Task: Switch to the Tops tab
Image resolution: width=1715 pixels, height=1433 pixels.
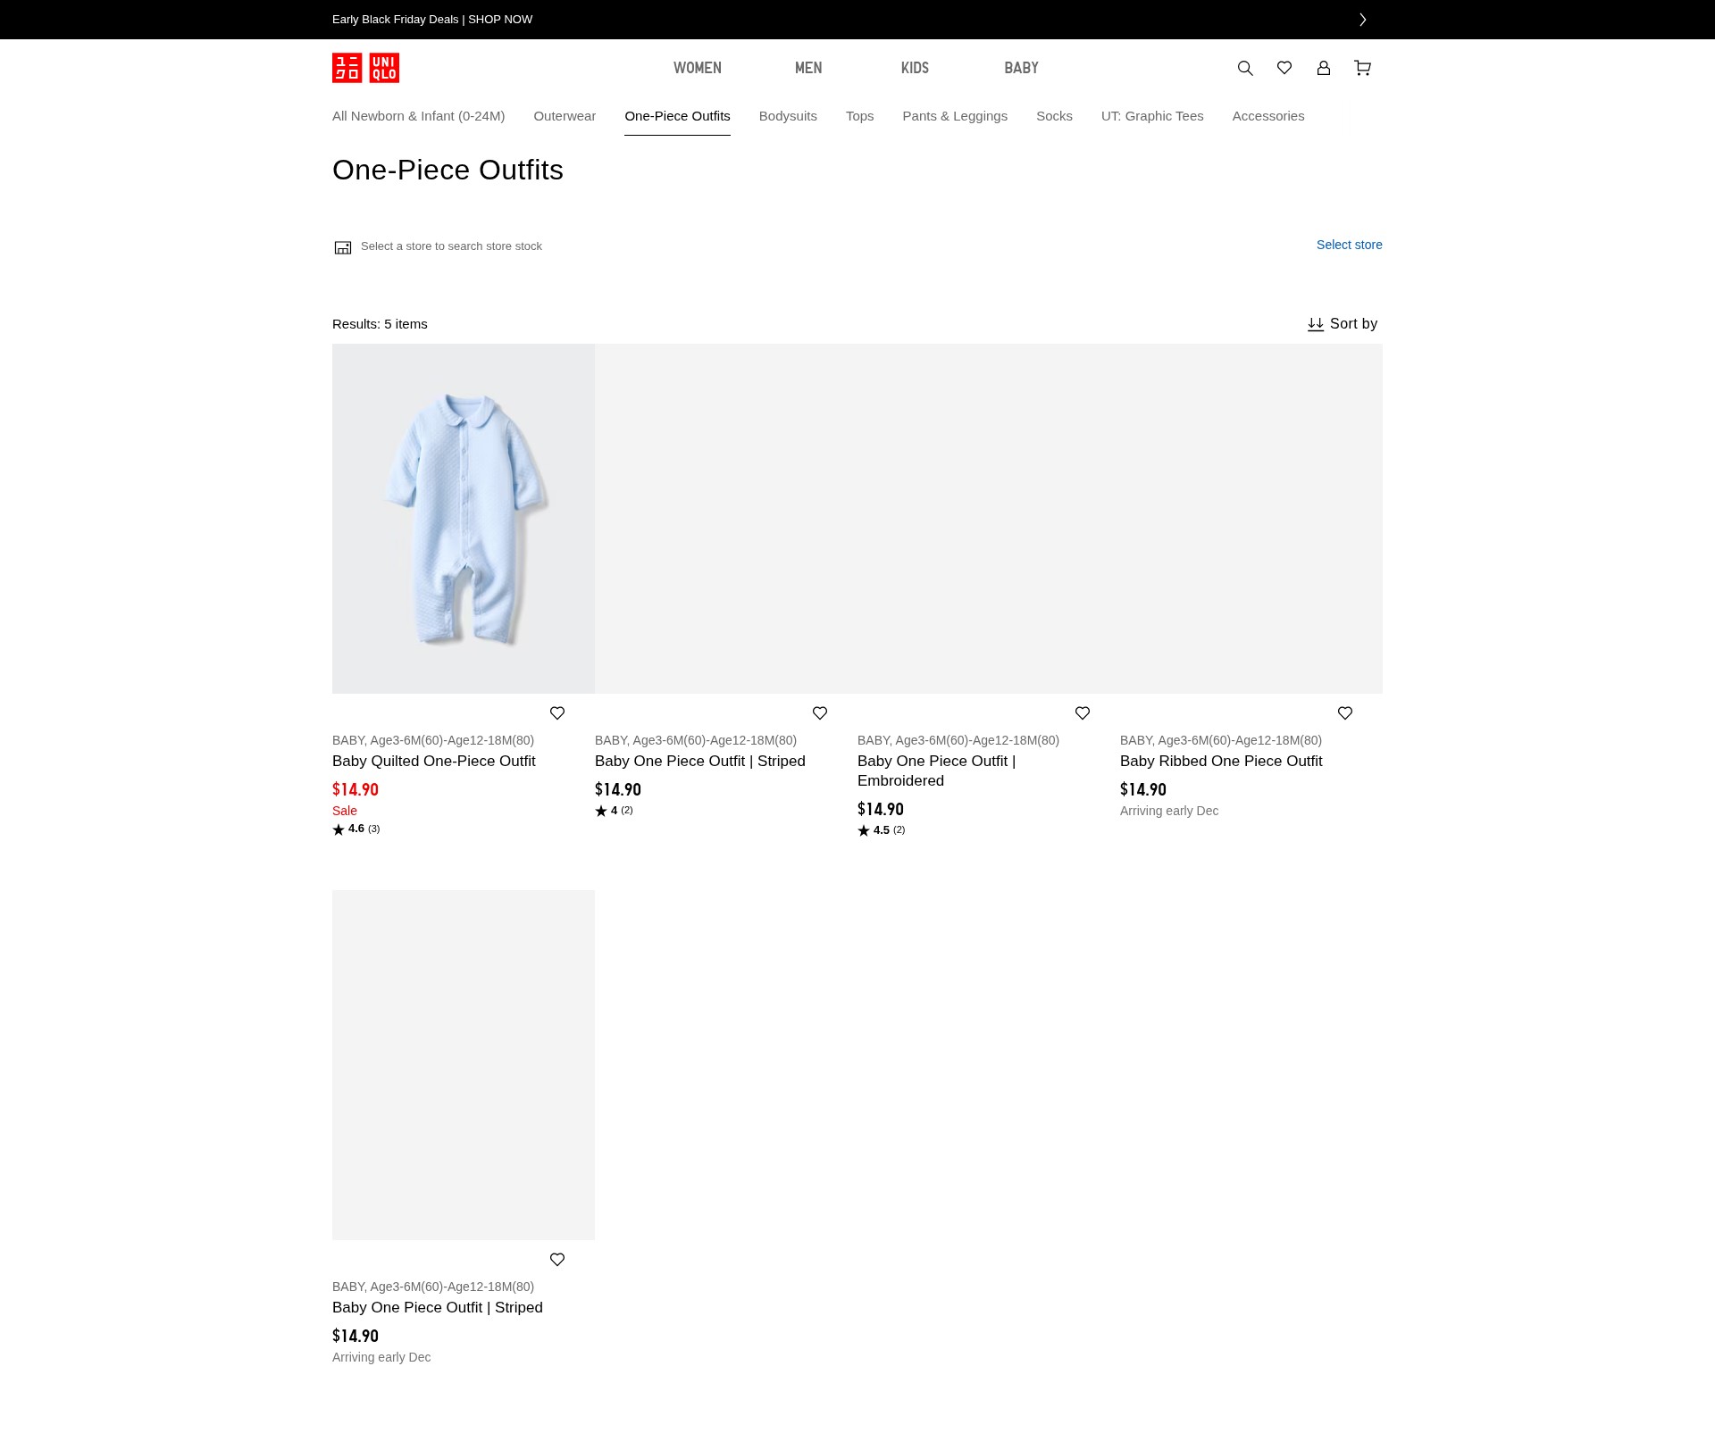Action: click(860, 116)
